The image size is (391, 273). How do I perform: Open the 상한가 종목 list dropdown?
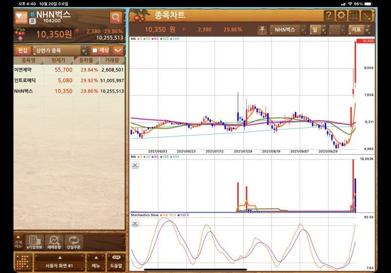tap(60, 51)
